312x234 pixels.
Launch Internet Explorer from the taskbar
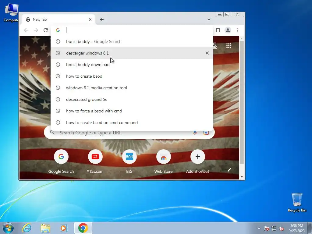pyautogui.click(x=27, y=228)
